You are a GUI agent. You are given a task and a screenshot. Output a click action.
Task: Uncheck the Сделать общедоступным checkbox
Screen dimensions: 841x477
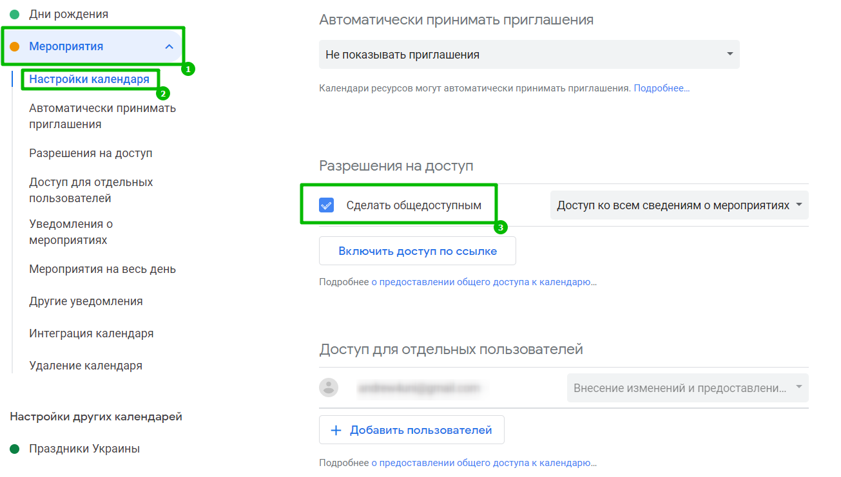pyautogui.click(x=327, y=205)
